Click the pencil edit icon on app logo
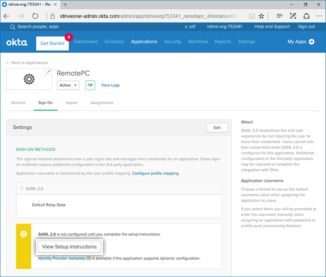Image resolution: width=326 pixels, height=277 pixels. coord(48,72)
